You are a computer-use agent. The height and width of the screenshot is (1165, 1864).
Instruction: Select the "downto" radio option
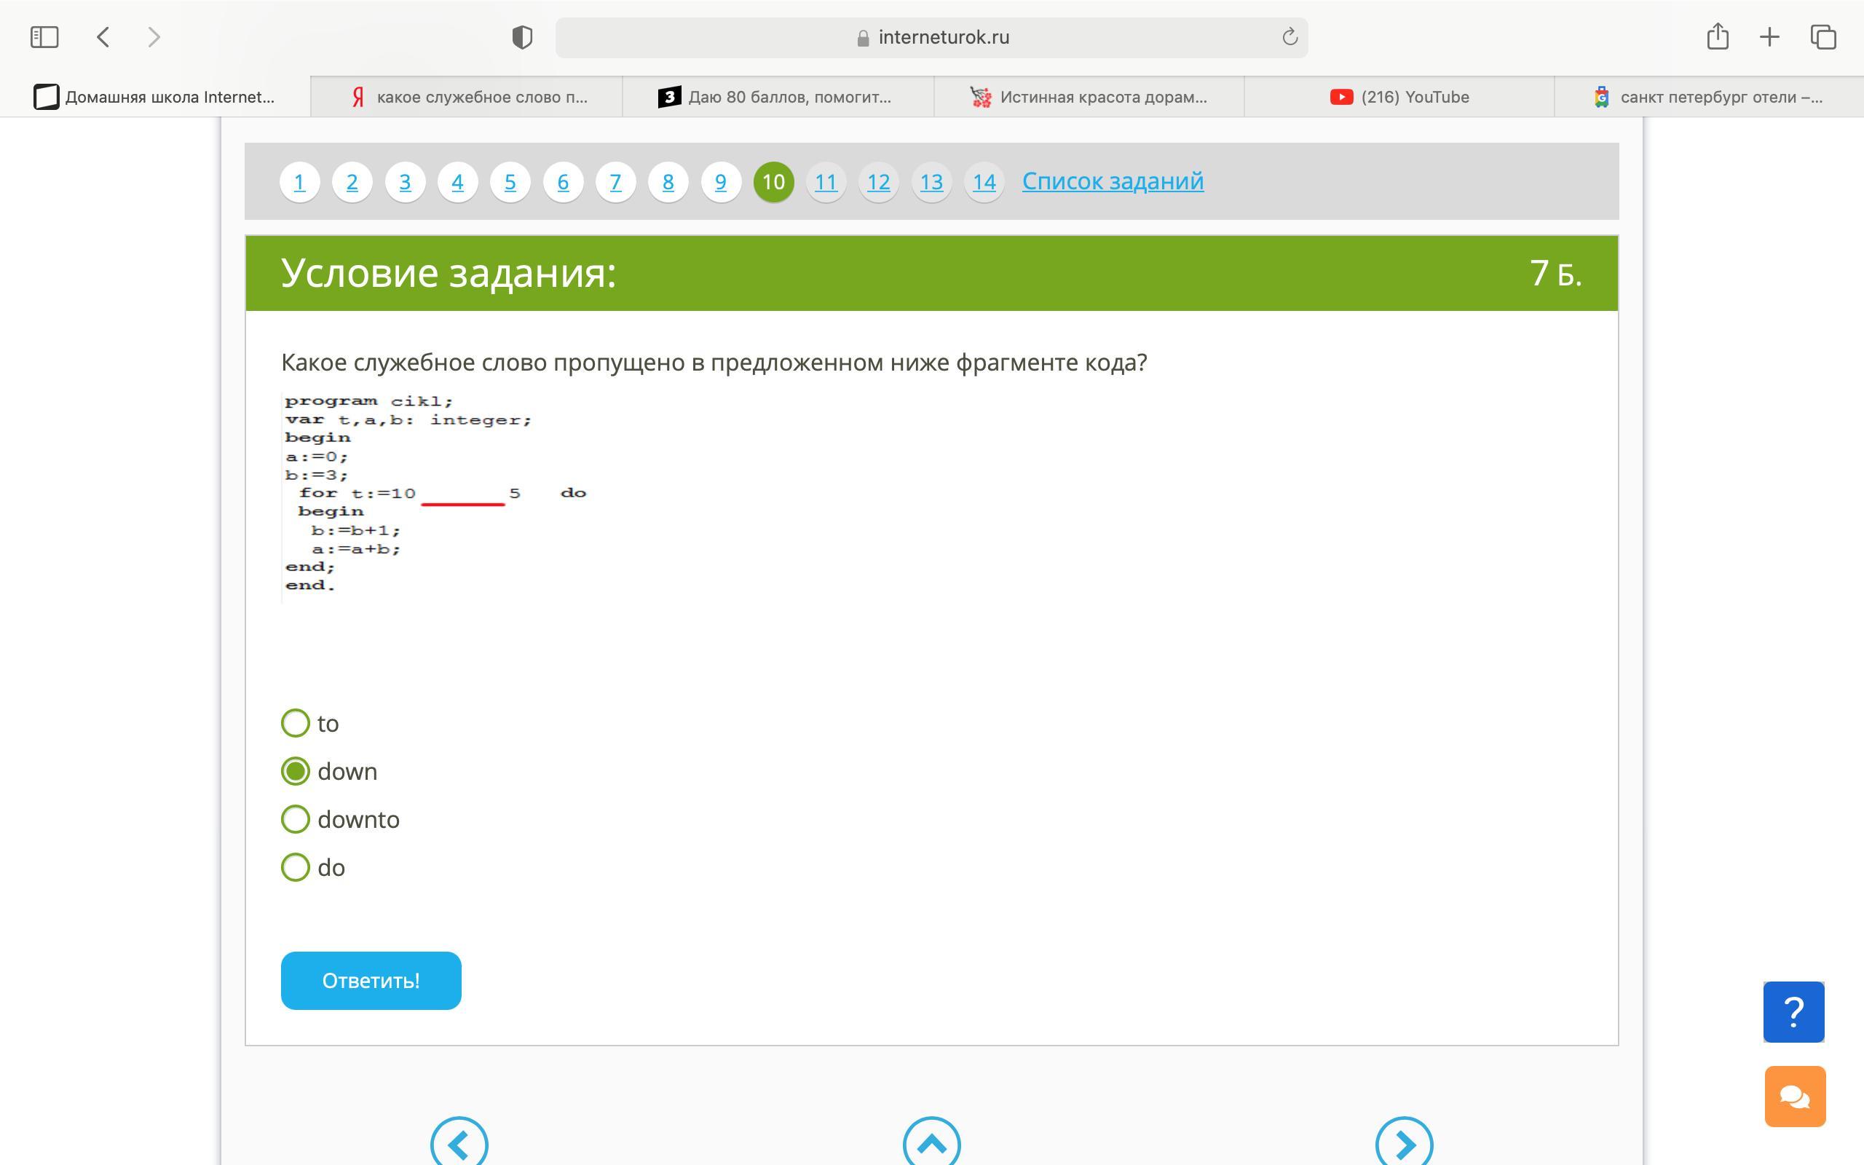point(296,819)
